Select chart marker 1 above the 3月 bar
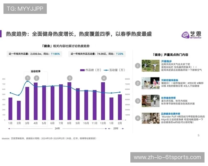Screen dimensions: 208x166 pyautogui.click(x=28, y=78)
